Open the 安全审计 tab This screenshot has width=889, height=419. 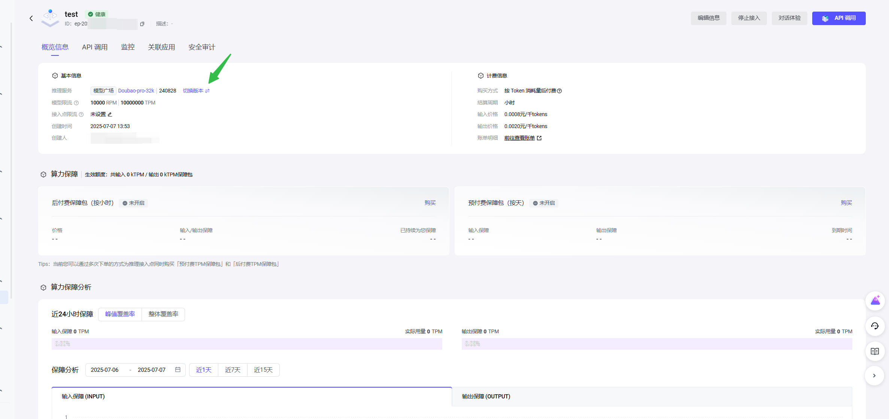[201, 47]
